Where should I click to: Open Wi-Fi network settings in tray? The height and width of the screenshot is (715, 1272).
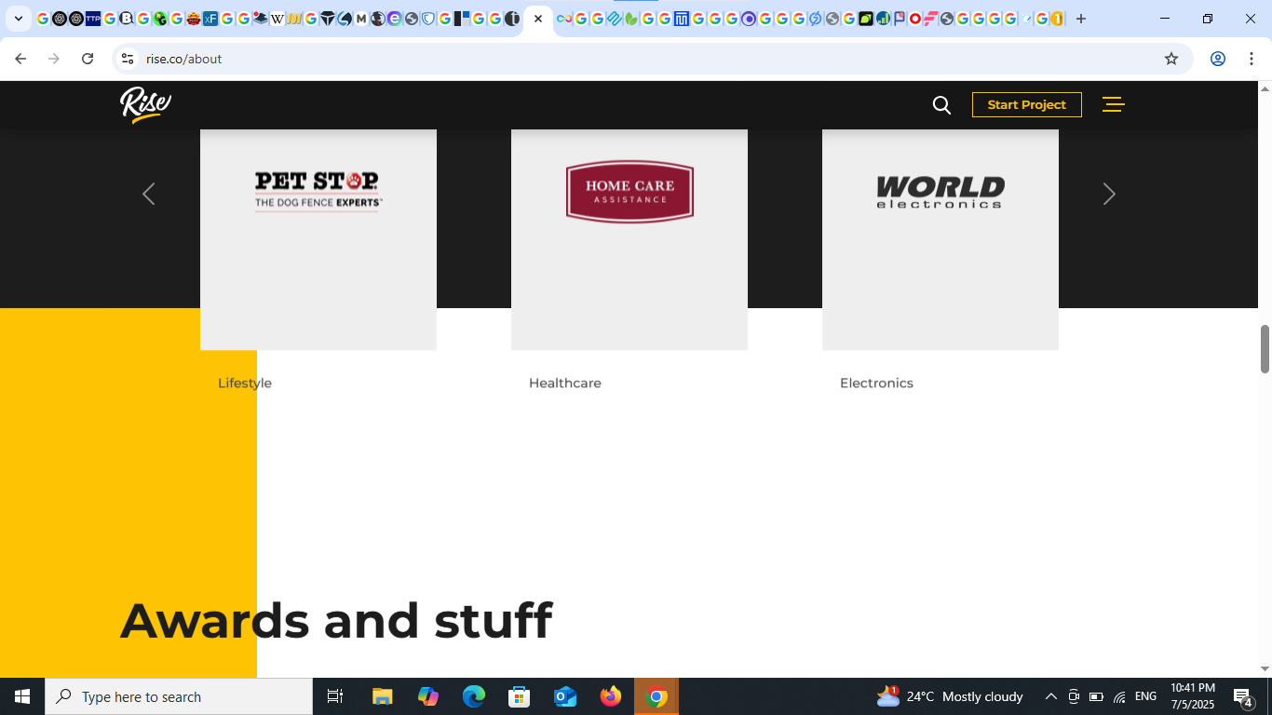tap(1119, 696)
